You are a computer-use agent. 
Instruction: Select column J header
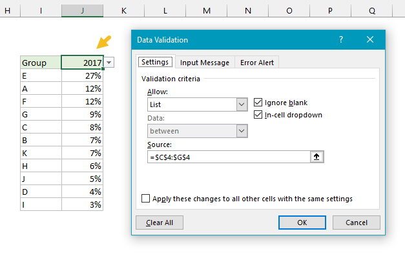pyautogui.click(x=83, y=11)
